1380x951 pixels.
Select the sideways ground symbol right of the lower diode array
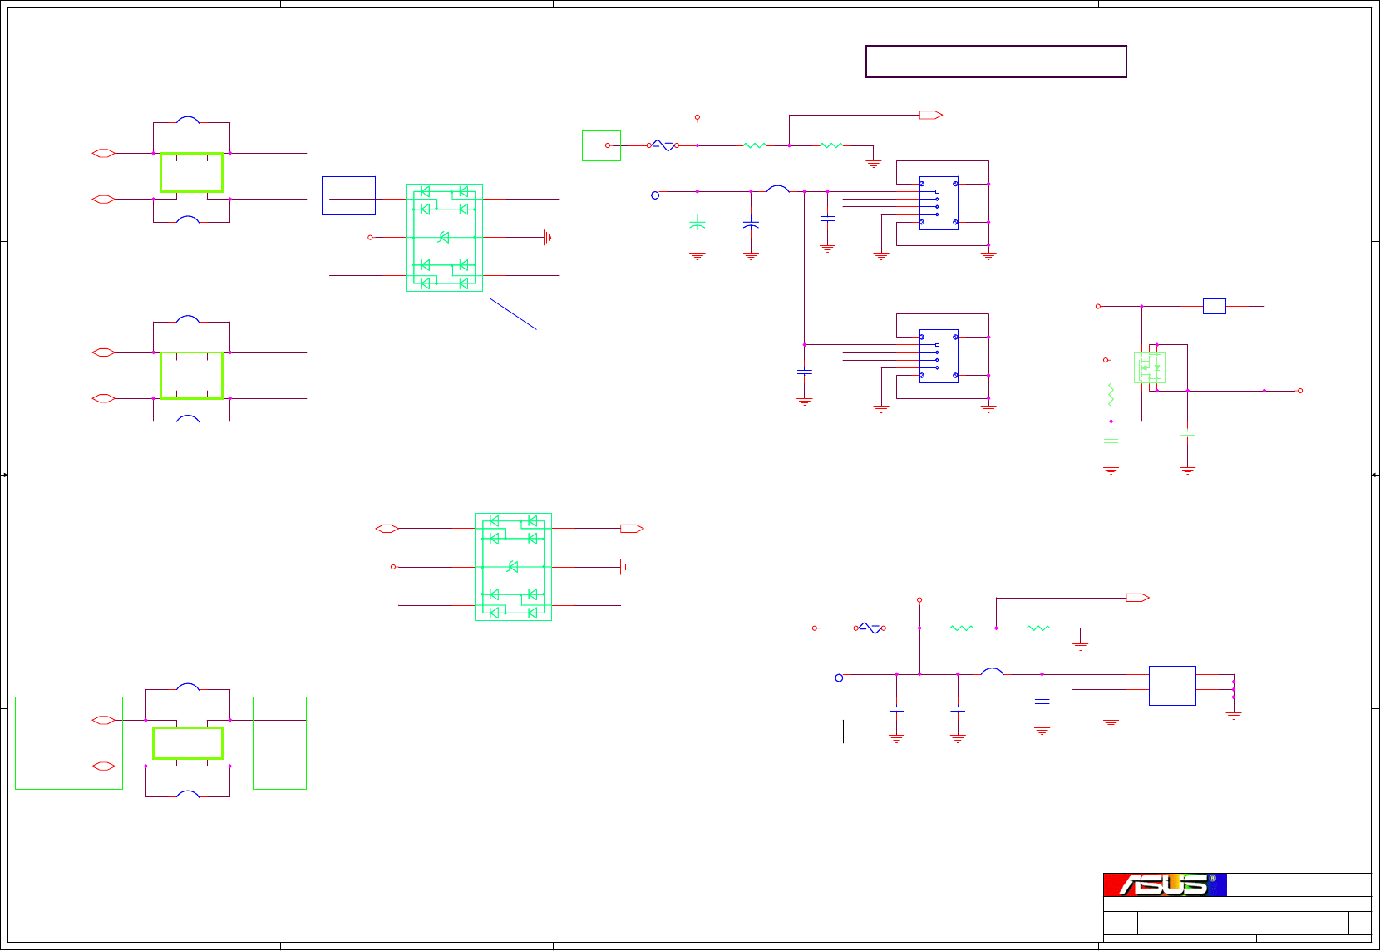623,567
